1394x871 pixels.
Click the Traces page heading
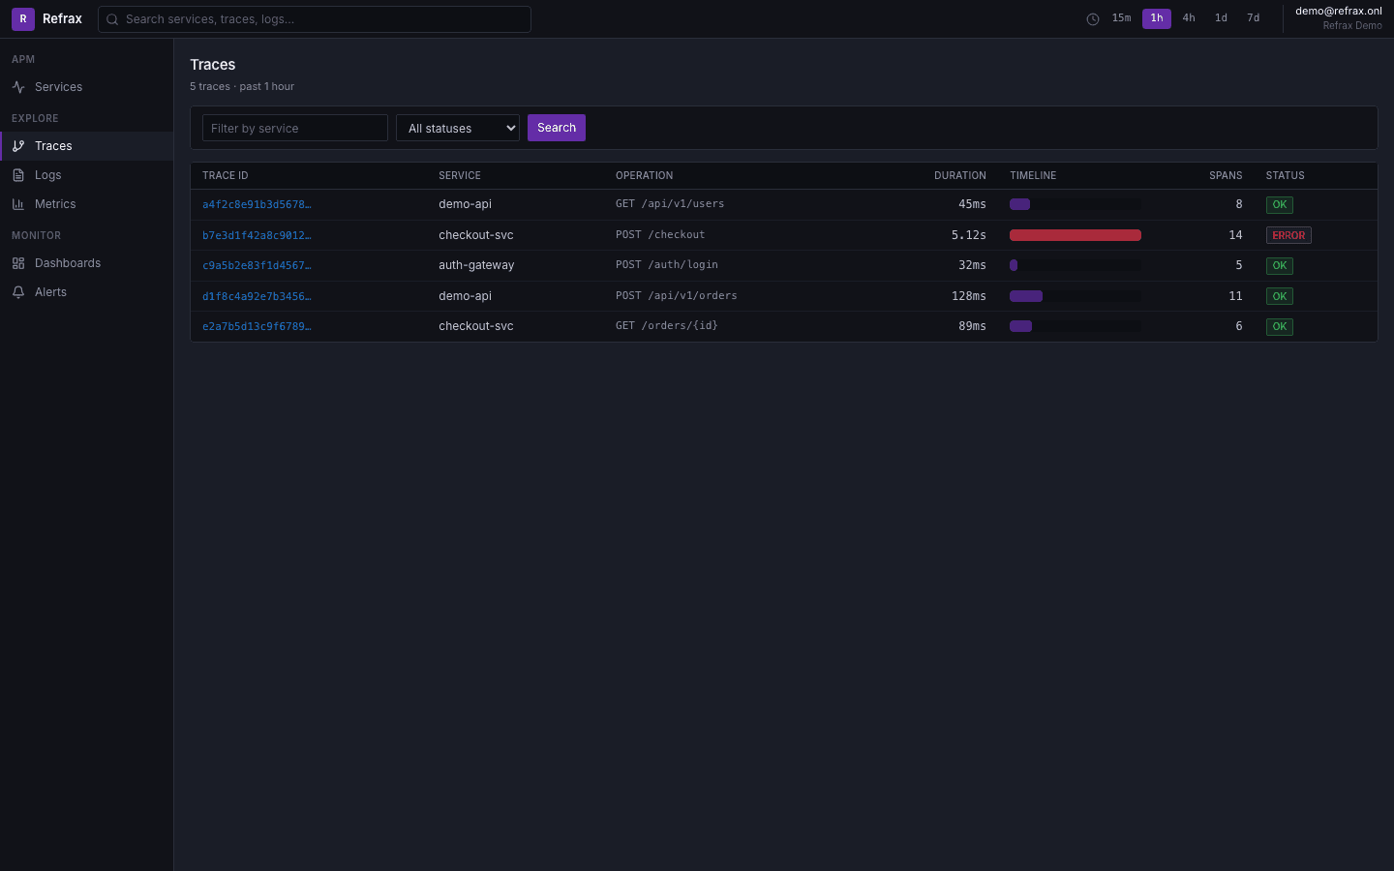click(x=213, y=65)
